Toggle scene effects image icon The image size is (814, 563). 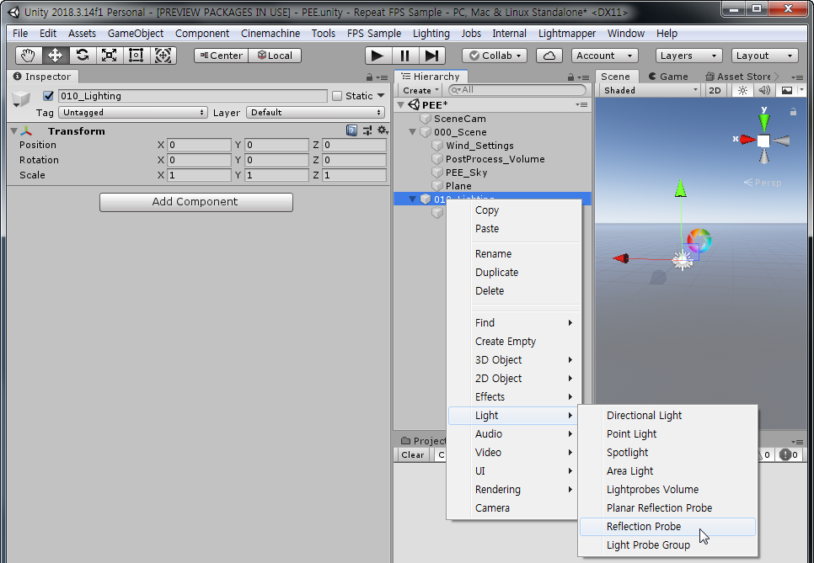pos(787,90)
